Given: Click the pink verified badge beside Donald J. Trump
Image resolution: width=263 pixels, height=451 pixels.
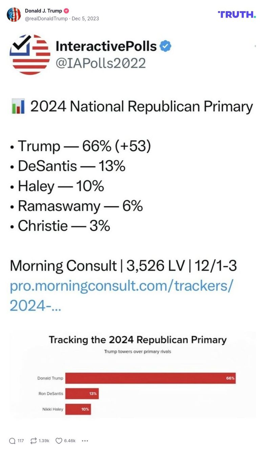Looking at the screenshot, I should pyautogui.click(x=66, y=10).
